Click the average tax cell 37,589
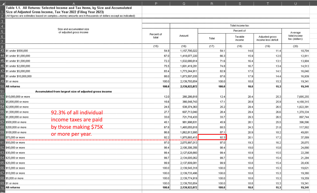Screen dimensions: 317x193 tap(296, 137)
